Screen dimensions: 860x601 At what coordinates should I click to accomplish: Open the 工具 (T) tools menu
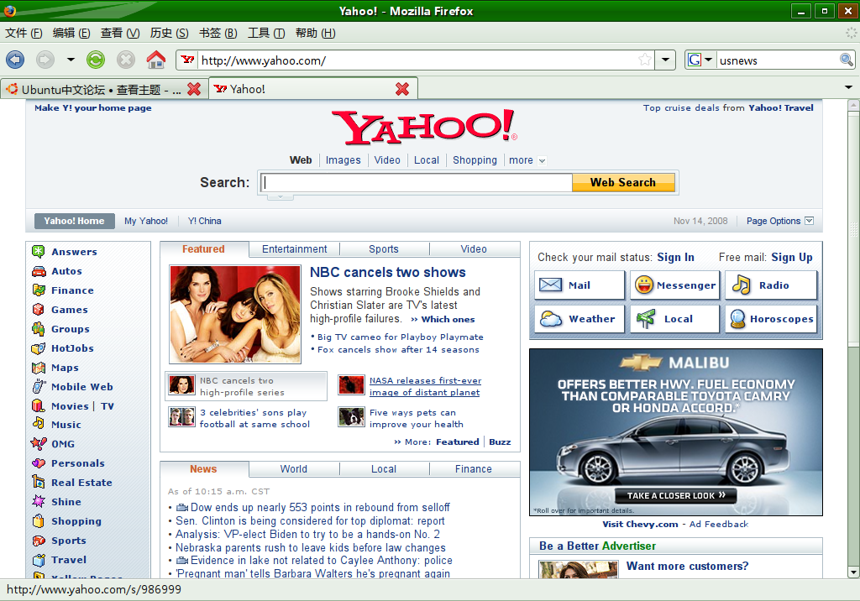[x=266, y=33]
